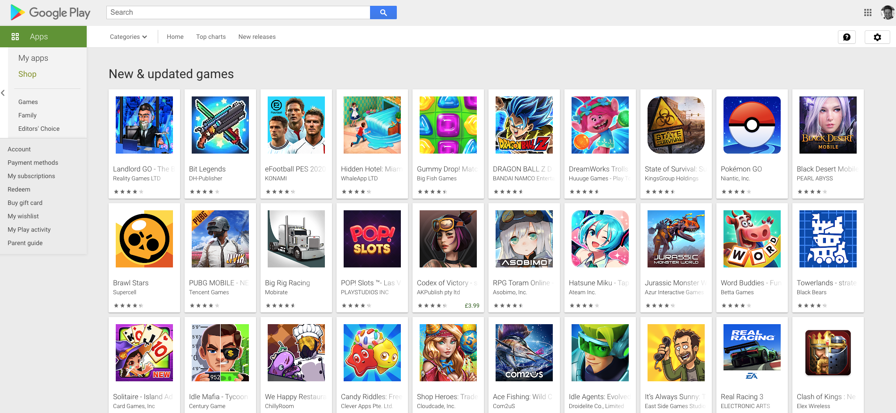Open the Black Desert Mobile icon
The height and width of the screenshot is (413, 896).
pyautogui.click(x=828, y=125)
